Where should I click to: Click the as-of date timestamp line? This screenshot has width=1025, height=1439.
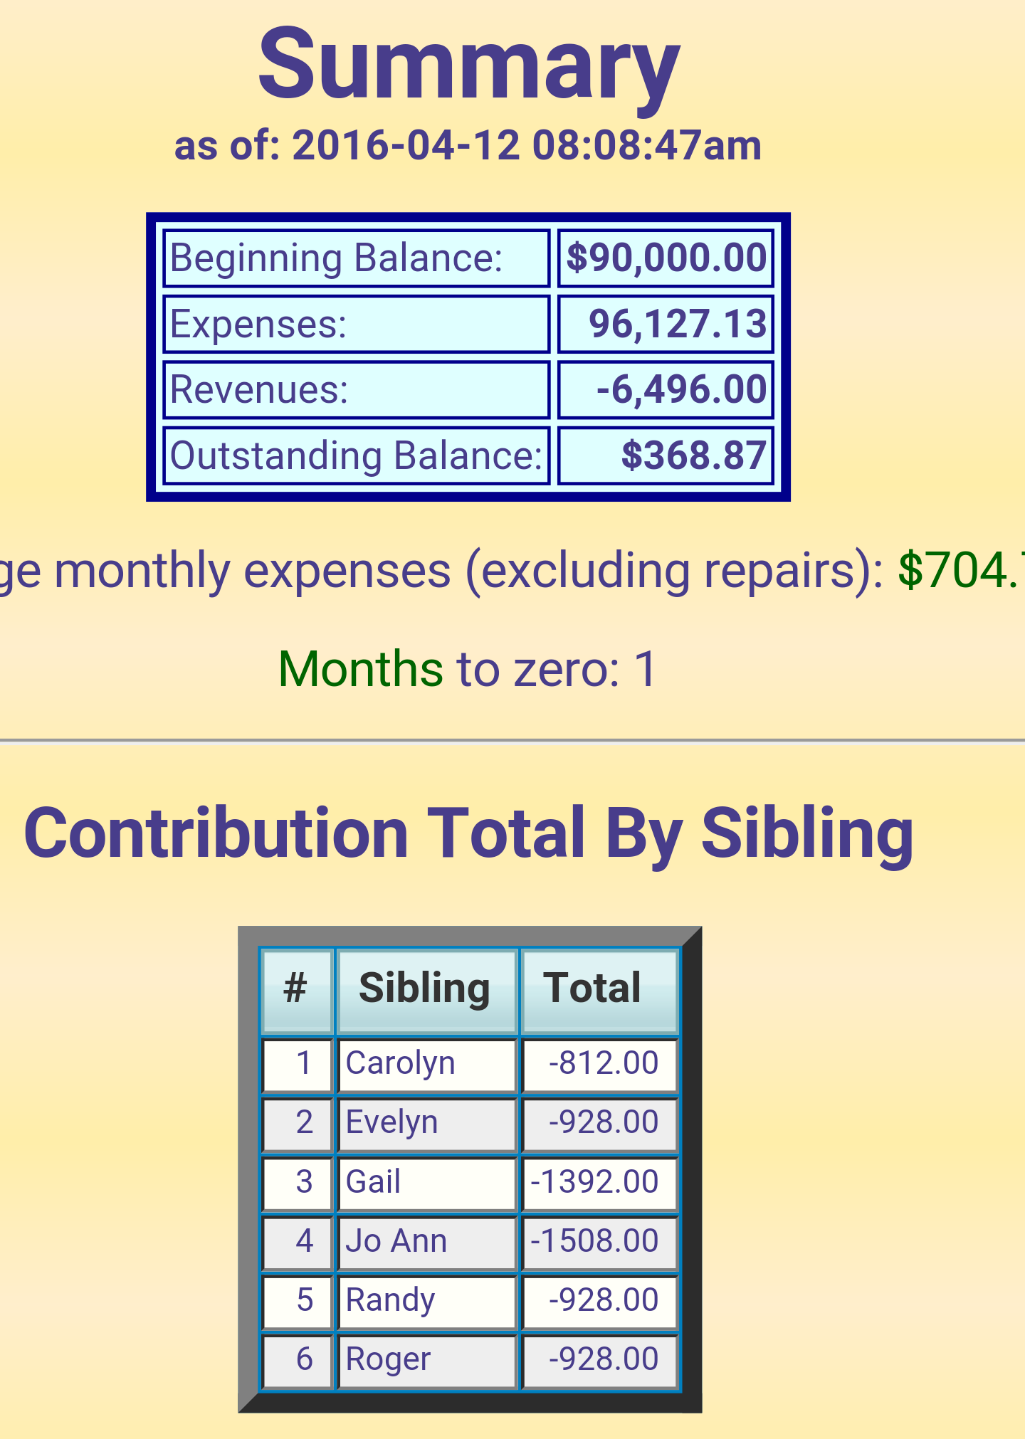click(x=468, y=145)
